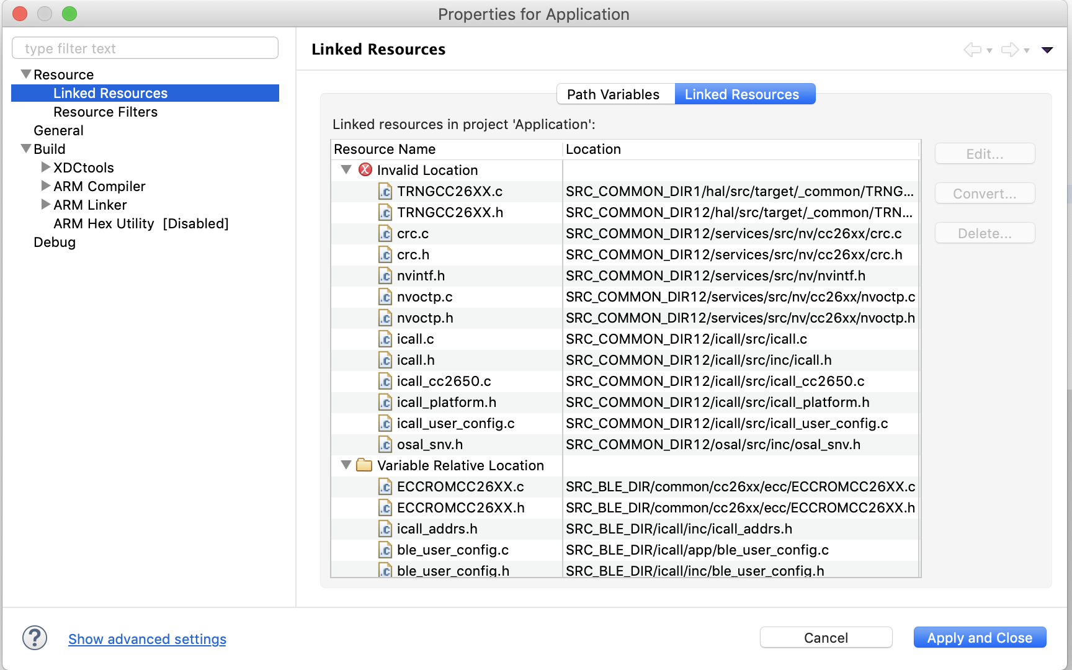Click the icall_platform.h file icon
This screenshot has height=670, width=1072.
385,402
